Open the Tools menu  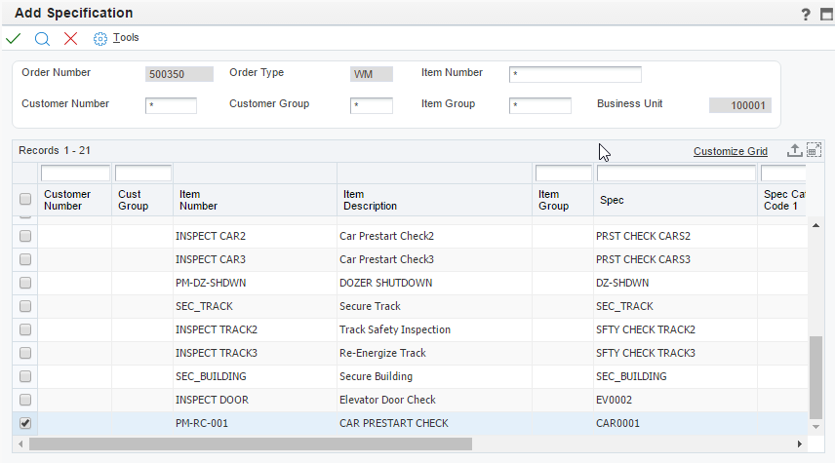point(117,38)
